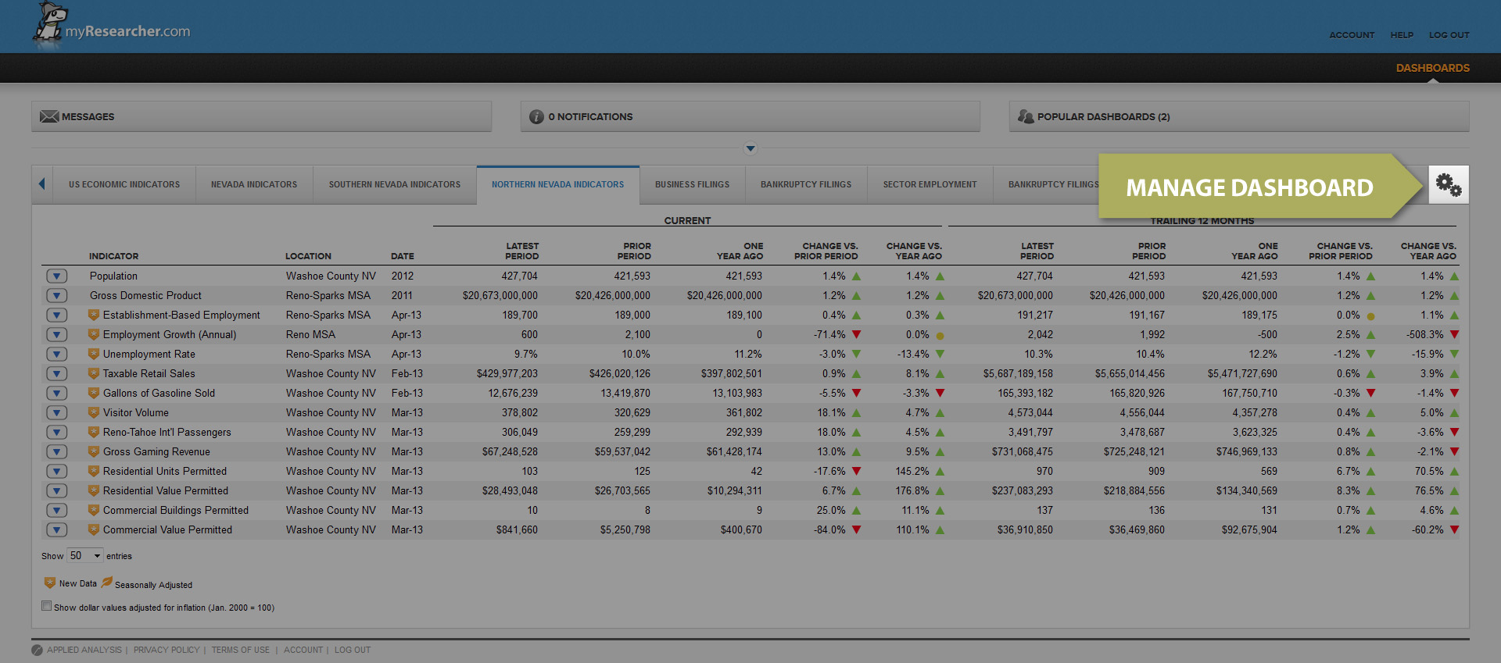
Task: Switch to Nevada Indicators tab
Action: tap(254, 185)
